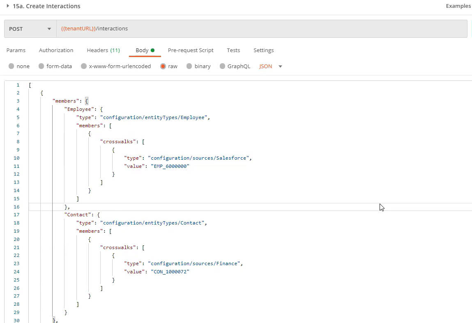
Task: Select line number 17 in editor
Action: pos(16,215)
